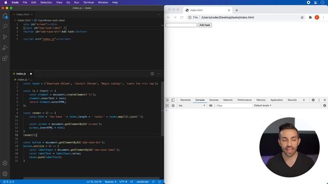Open DevTools settings gear in tab row
Viewport: 328px width, 184px height.
coord(313,100)
